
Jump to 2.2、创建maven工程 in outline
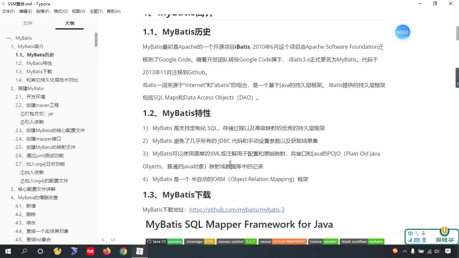coord(37,105)
